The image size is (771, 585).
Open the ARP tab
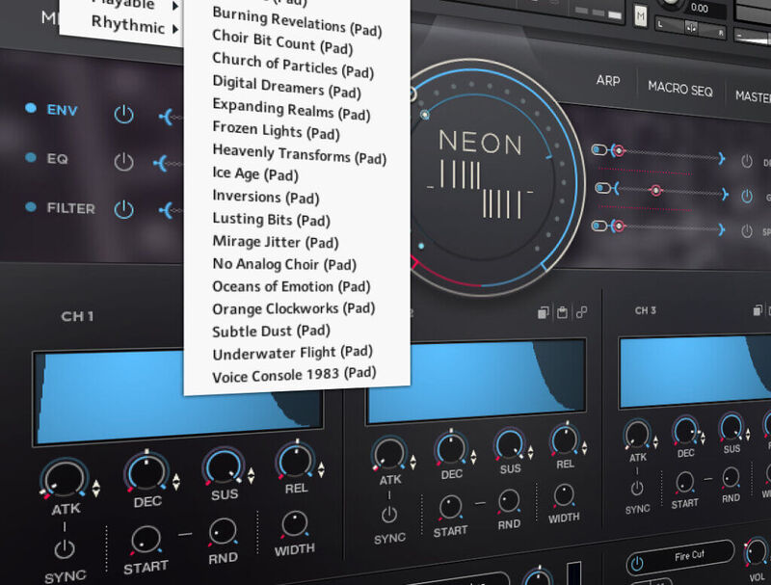pyautogui.click(x=608, y=80)
